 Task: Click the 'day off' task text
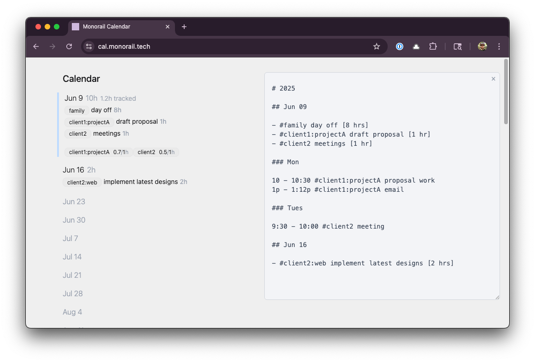click(101, 110)
